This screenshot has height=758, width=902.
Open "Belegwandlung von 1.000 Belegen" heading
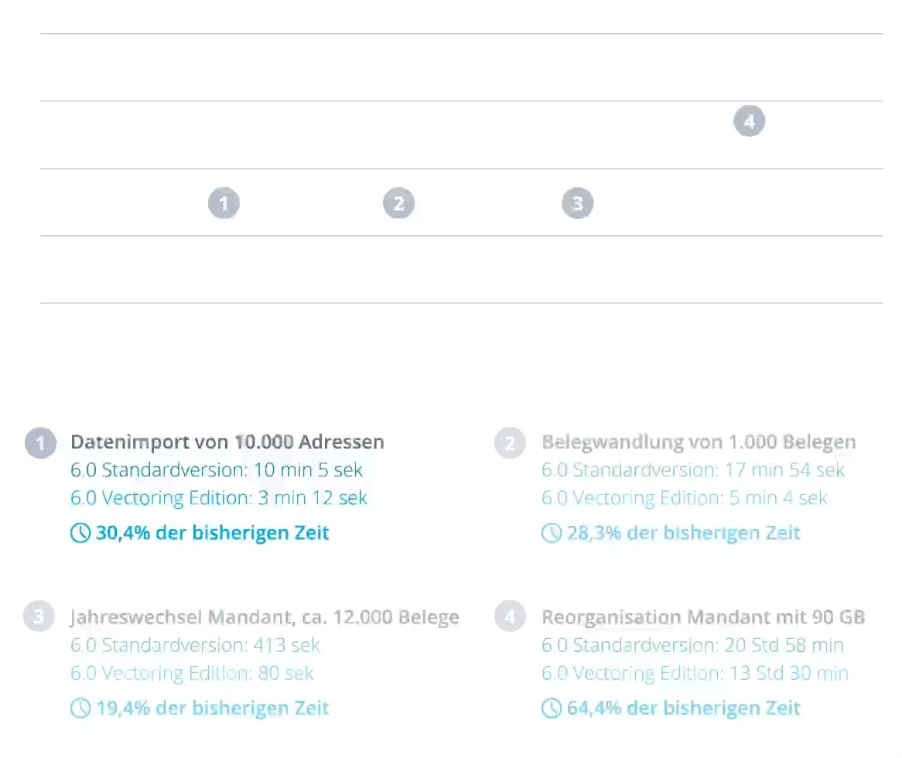coord(699,442)
